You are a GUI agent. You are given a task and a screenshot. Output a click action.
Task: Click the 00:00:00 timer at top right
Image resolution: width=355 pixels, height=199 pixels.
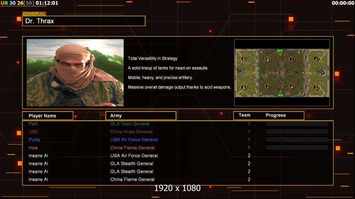343,3
